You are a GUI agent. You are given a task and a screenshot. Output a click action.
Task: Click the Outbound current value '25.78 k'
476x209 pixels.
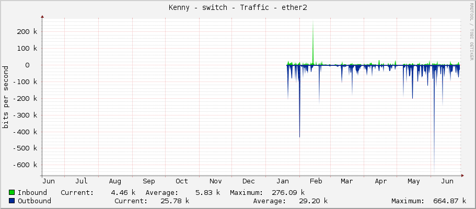click(175, 201)
